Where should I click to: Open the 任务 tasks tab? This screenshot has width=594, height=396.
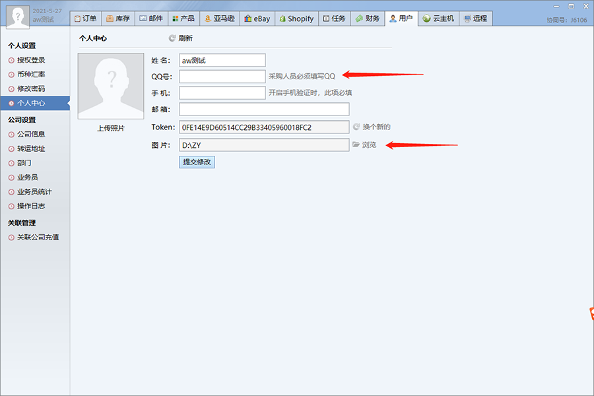[334, 18]
